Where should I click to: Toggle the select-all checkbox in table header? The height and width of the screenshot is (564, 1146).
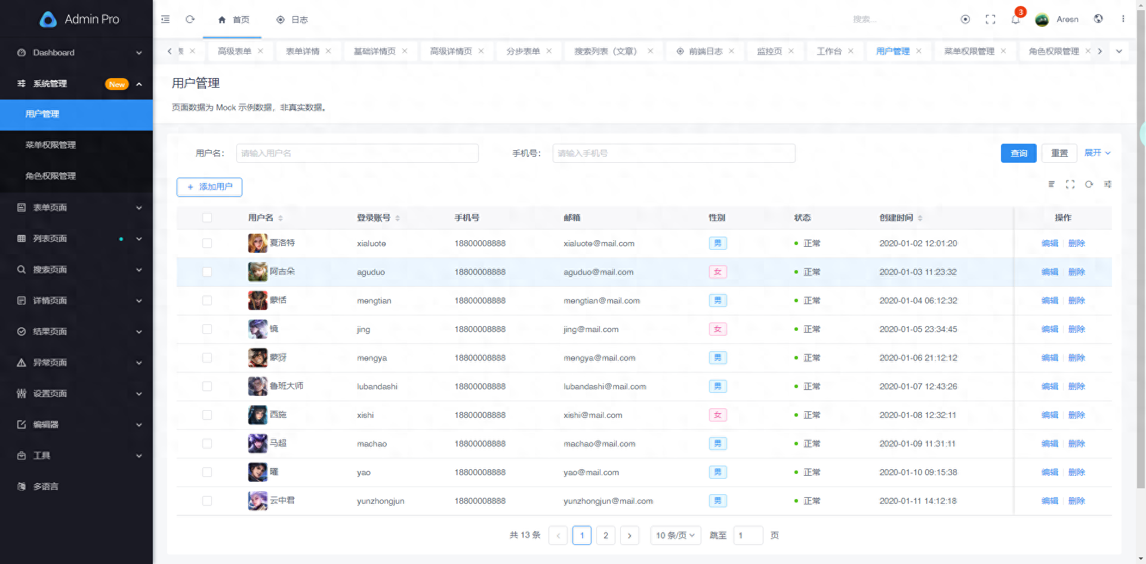tap(207, 218)
